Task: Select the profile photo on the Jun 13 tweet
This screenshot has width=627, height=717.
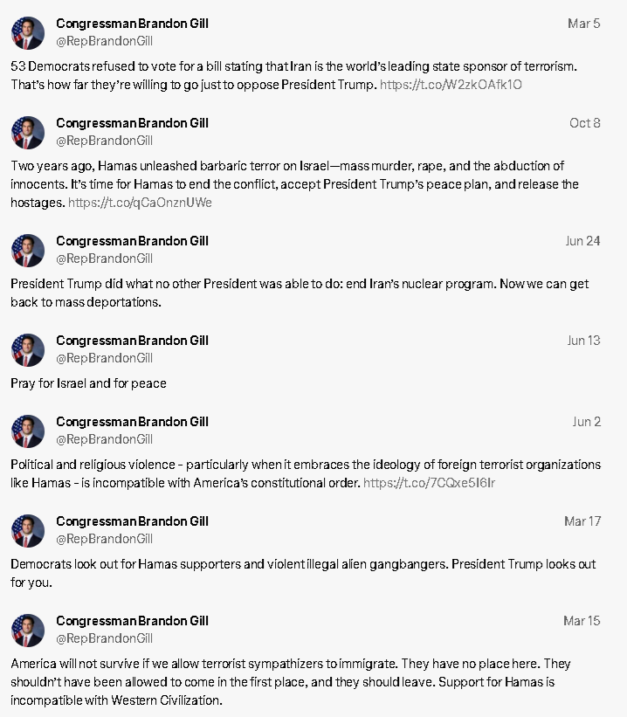Action: [28, 350]
